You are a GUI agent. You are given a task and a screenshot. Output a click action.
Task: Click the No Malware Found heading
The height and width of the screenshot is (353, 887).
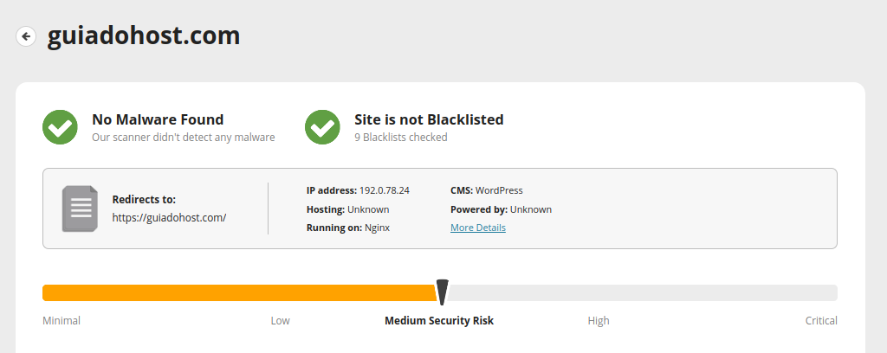point(158,119)
